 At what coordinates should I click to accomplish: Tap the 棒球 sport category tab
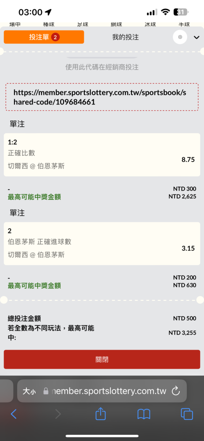49,24
